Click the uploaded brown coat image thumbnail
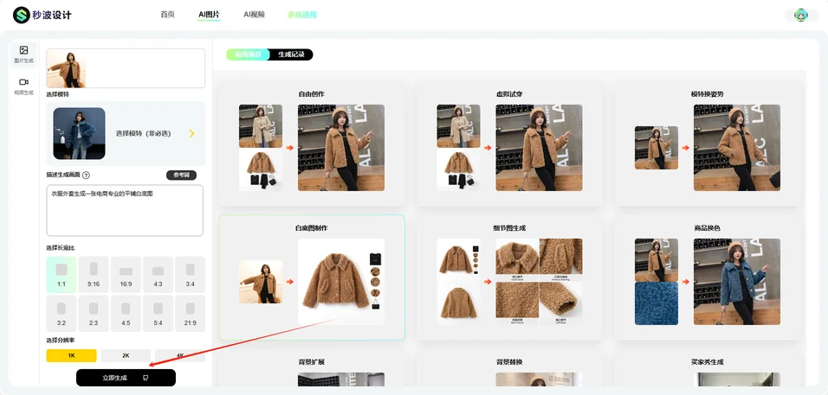 tap(66, 68)
